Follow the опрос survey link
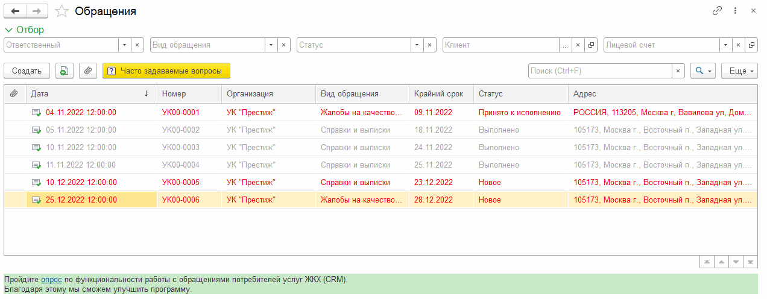 pyautogui.click(x=51, y=280)
